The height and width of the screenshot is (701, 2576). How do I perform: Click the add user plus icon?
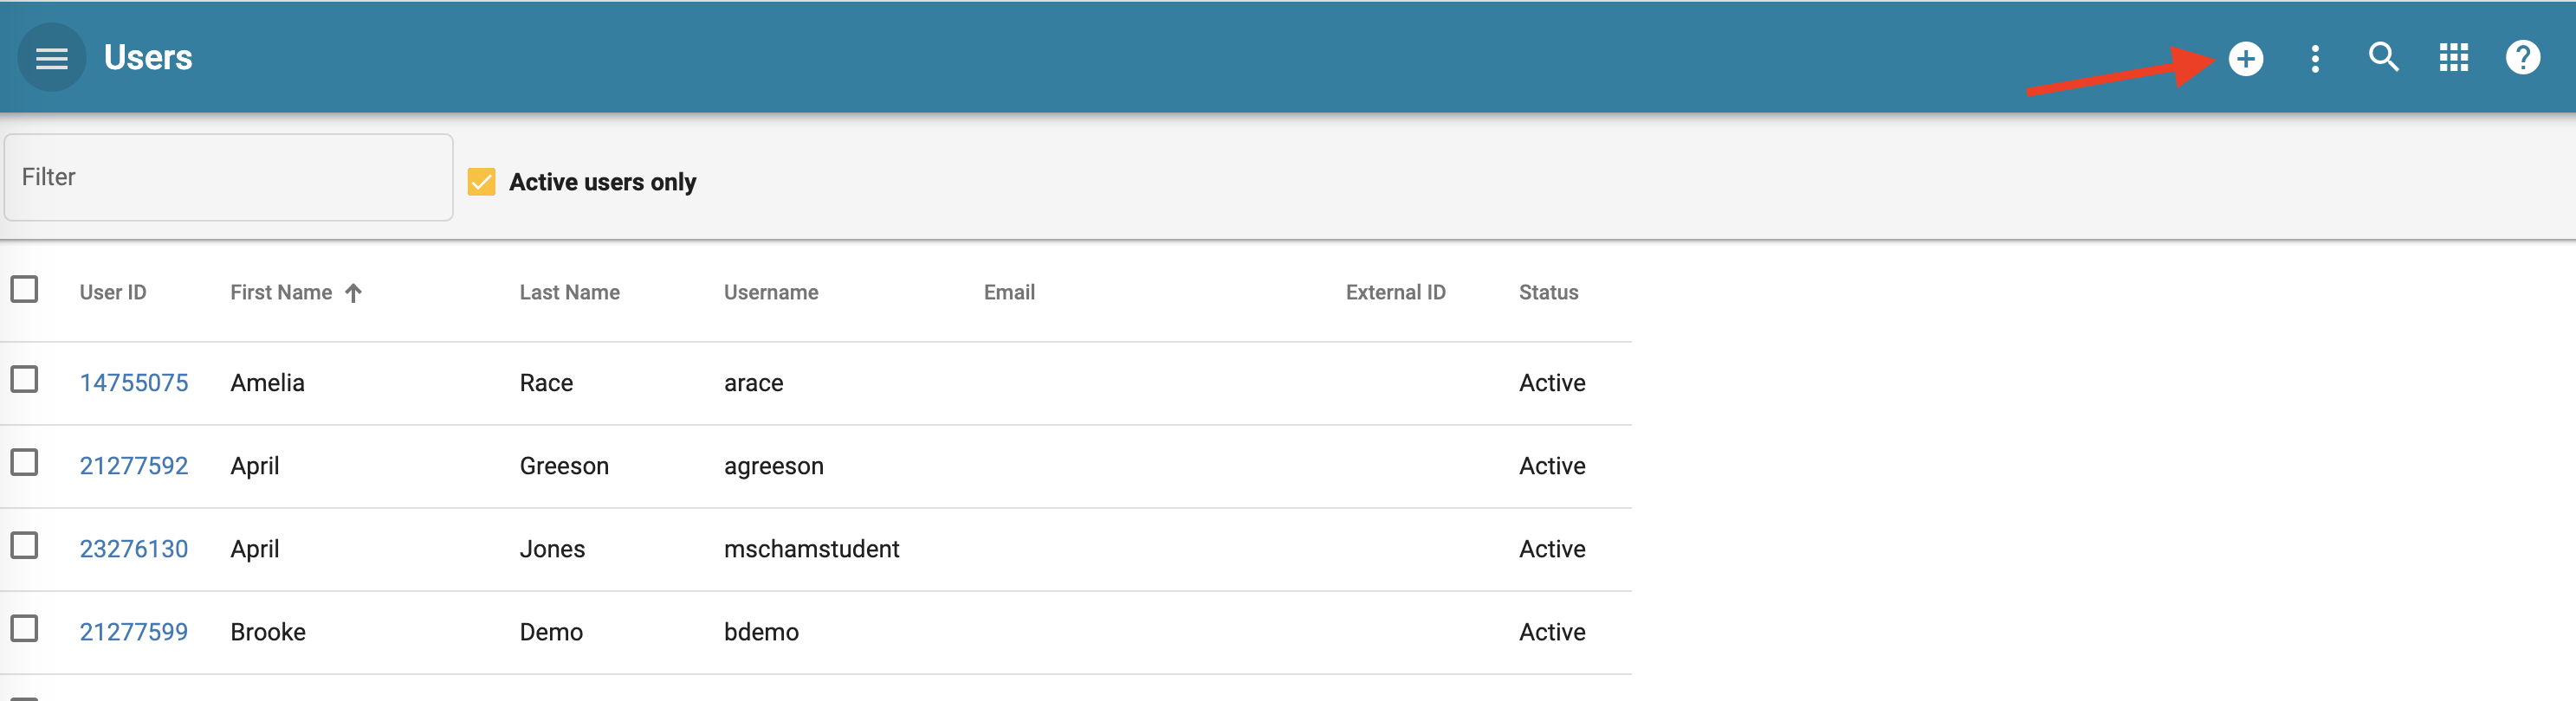coord(2245,58)
